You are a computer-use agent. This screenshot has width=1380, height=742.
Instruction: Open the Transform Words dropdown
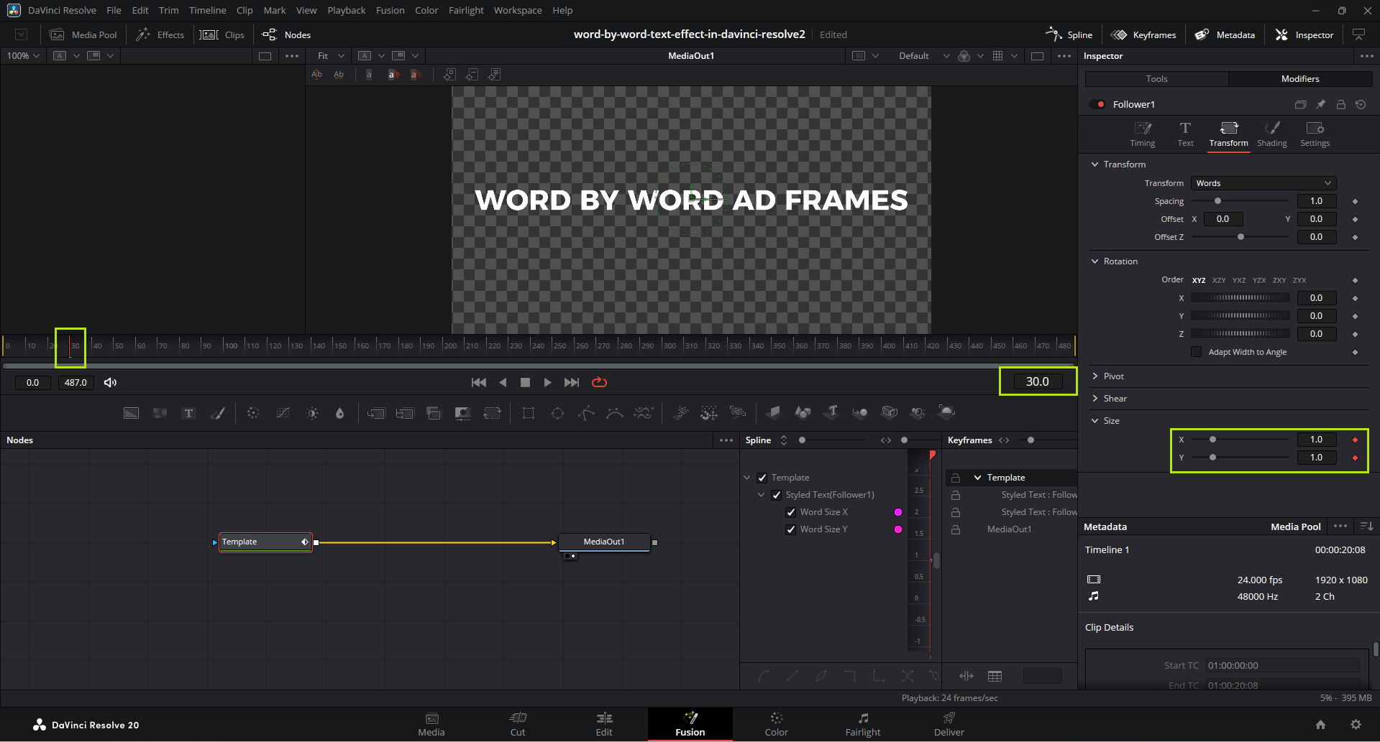coord(1263,183)
